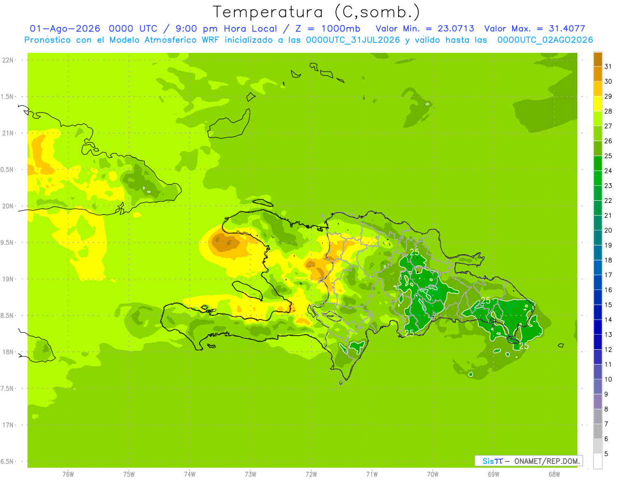Click the '75W' longitude axis label
622x481 pixels.
coord(129,474)
